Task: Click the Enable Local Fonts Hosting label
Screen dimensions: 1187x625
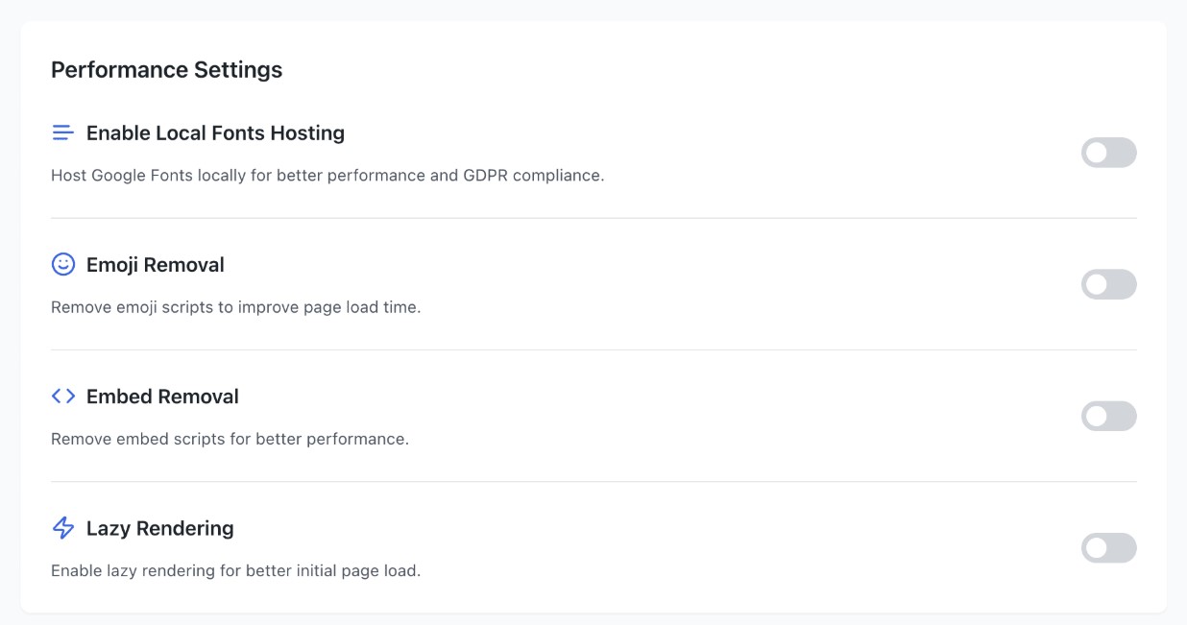Action: tap(215, 132)
